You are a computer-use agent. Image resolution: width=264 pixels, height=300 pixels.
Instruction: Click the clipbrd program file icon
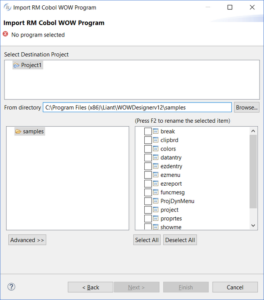pos(156,140)
